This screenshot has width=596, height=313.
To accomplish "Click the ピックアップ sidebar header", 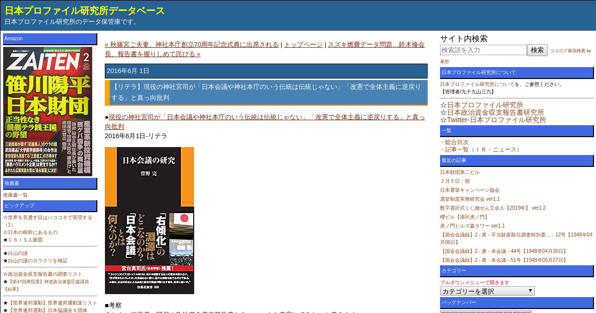I will click(x=50, y=206).
